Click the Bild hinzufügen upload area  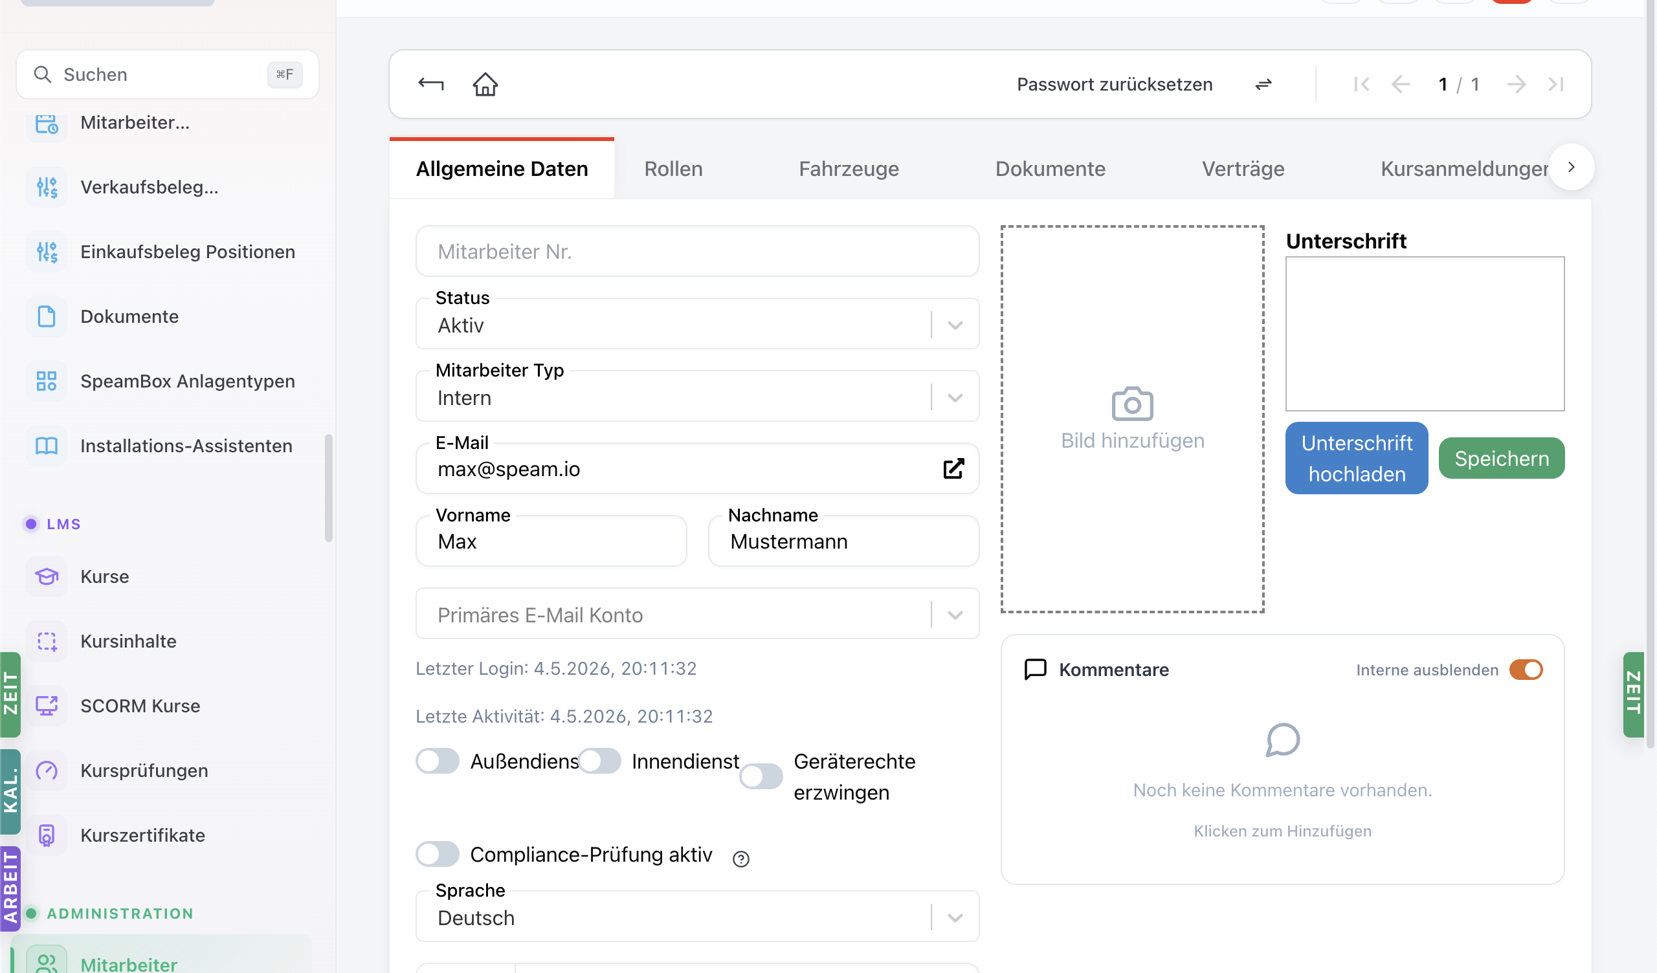pos(1132,419)
